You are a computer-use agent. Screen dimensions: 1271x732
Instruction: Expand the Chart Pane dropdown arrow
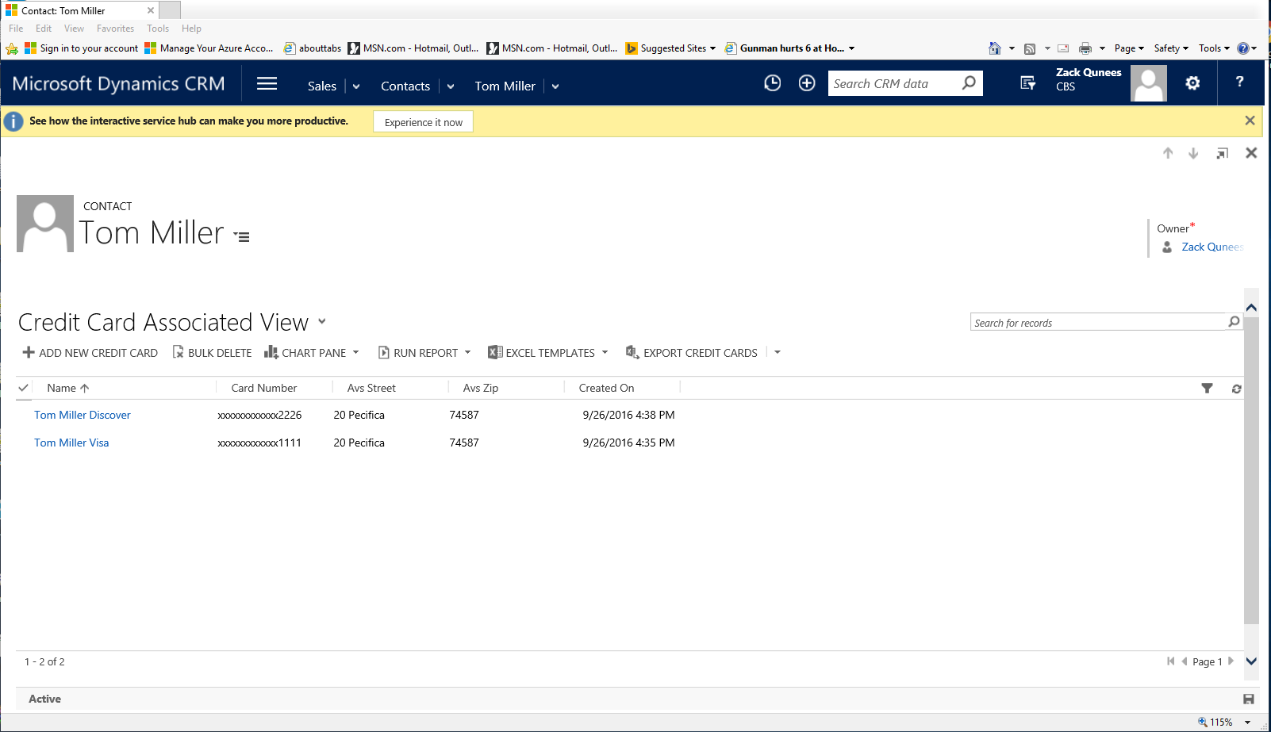pos(355,352)
